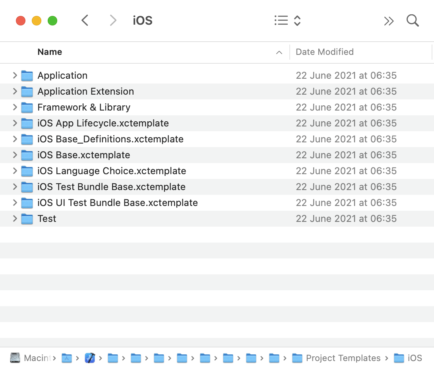Jump to Project Templates in path bar
Screen dimensions: 434x369
tap(336, 358)
